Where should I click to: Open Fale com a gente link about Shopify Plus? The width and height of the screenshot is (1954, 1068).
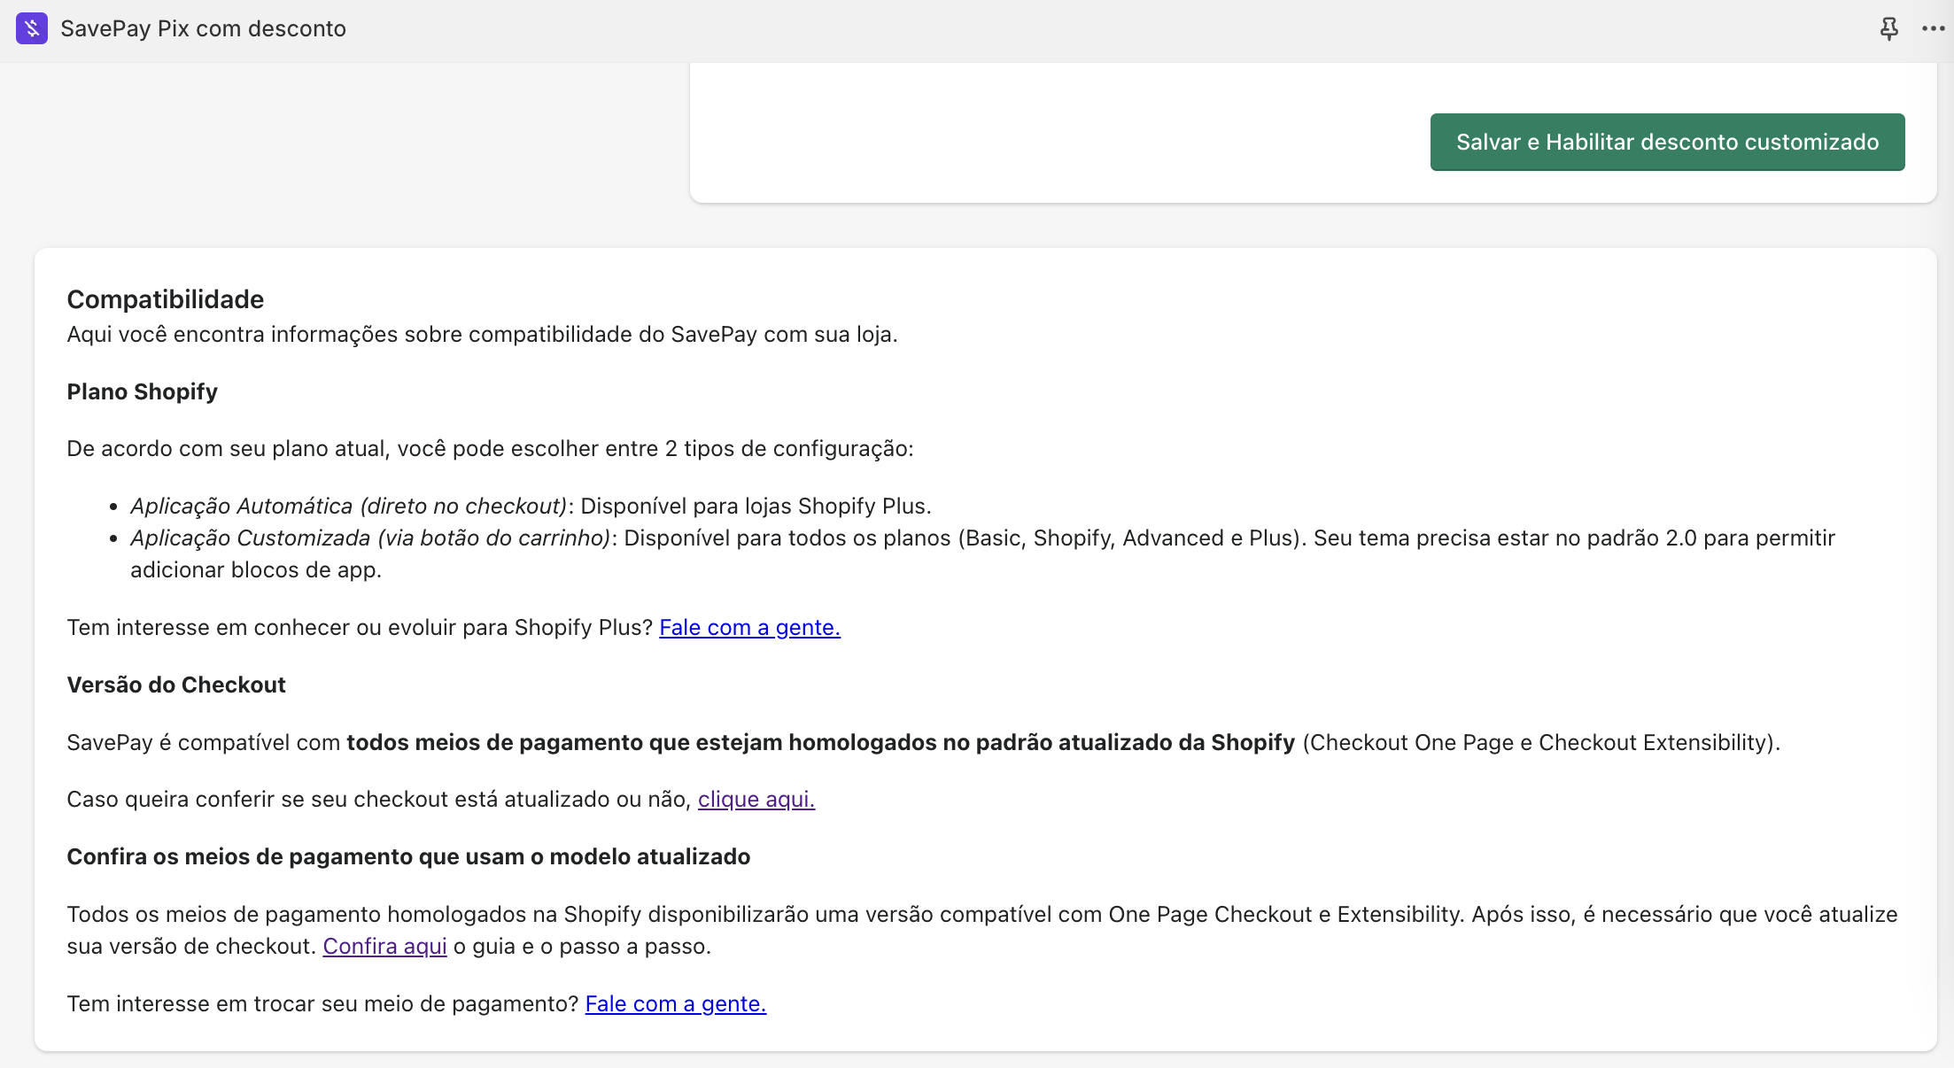click(x=749, y=627)
